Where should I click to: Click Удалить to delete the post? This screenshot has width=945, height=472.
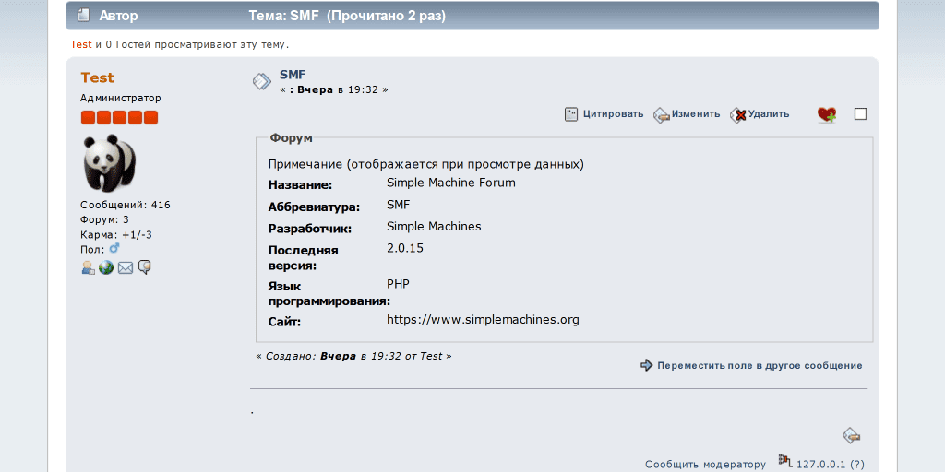[x=760, y=114]
